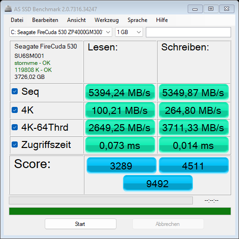
Task: Open the Datei menu
Action: point(17,20)
